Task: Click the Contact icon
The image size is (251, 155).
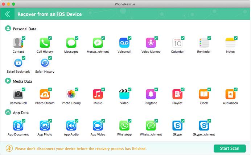Action: click(x=18, y=43)
